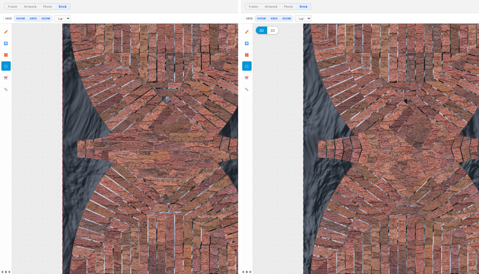The width and height of the screenshot is (479, 274).
Task: Switch right panel view to 3D
Action: pos(273,30)
